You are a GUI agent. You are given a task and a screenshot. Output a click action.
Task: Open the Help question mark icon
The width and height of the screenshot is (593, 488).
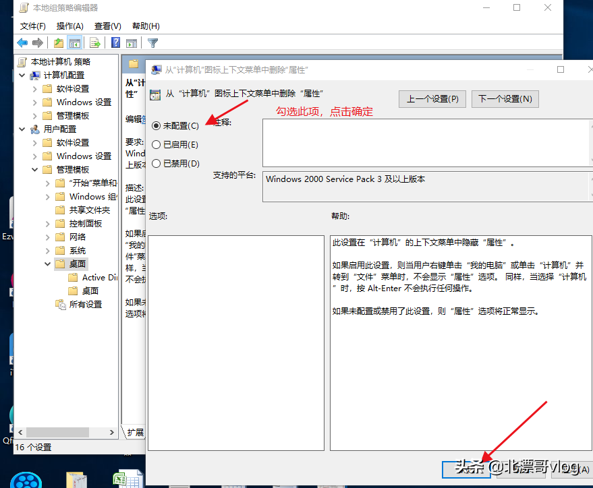[116, 42]
